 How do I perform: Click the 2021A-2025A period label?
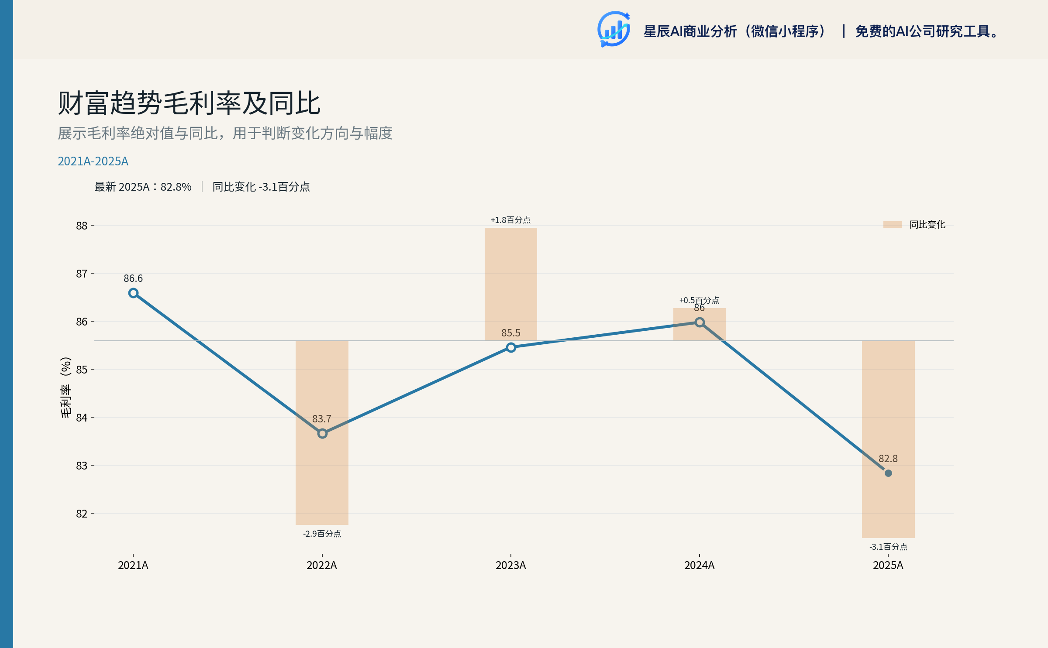(93, 161)
